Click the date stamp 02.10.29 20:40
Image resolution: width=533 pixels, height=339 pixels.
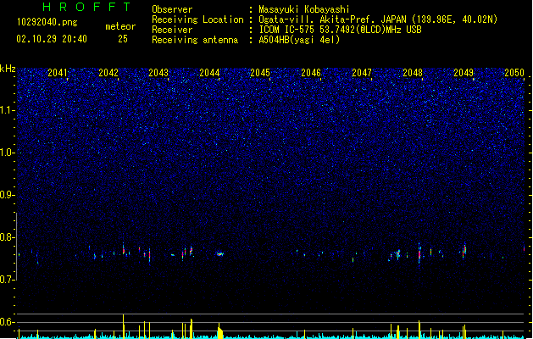(x=52, y=39)
